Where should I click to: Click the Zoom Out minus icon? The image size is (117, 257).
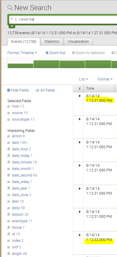pyautogui.click(x=47, y=53)
